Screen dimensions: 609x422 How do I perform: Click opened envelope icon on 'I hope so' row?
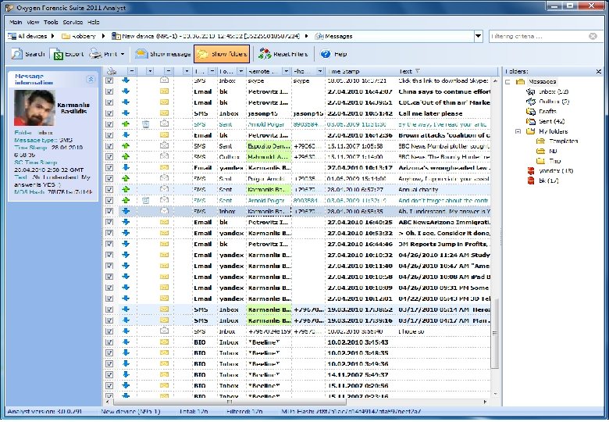click(x=164, y=331)
